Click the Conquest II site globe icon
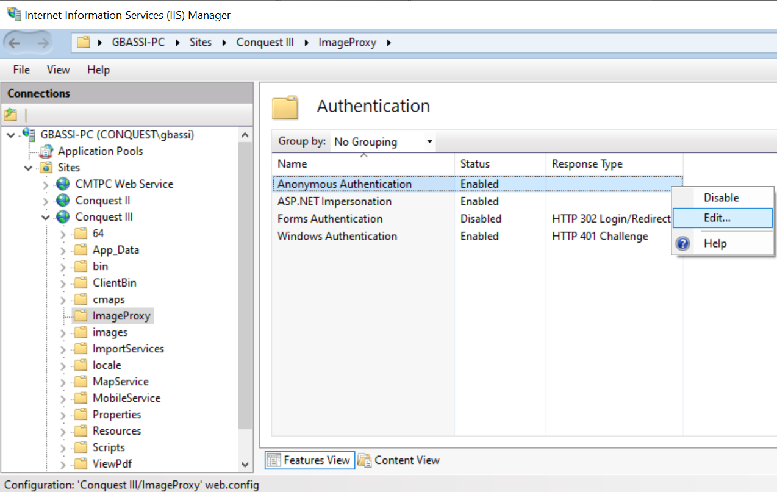Image resolution: width=777 pixels, height=492 pixels. point(63,201)
